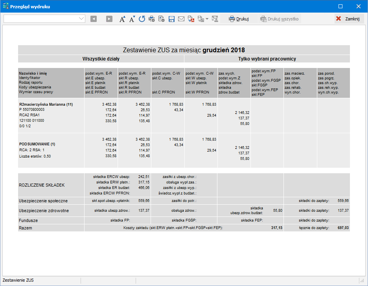The image size is (368, 286).
Task: Click Zamknij to close the preview
Action: pyautogui.click(x=349, y=19)
